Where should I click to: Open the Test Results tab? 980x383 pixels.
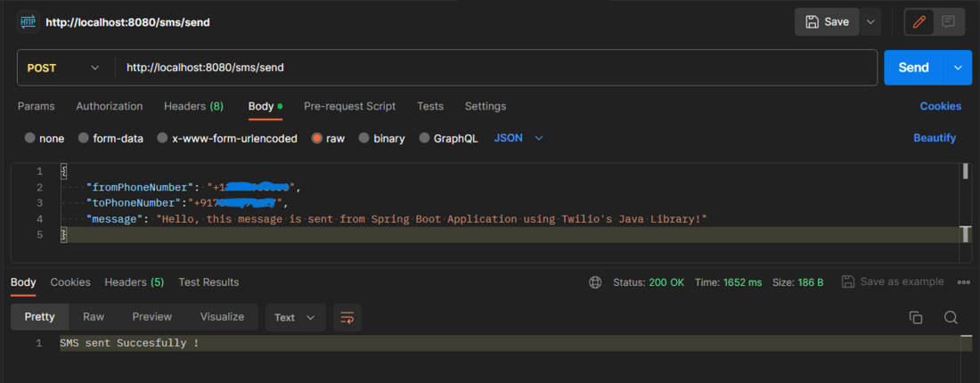click(x=208, y=282)
